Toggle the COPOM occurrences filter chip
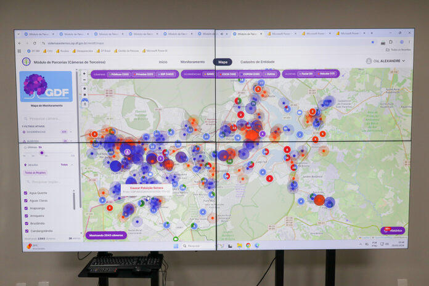 [x=251, y=74]
